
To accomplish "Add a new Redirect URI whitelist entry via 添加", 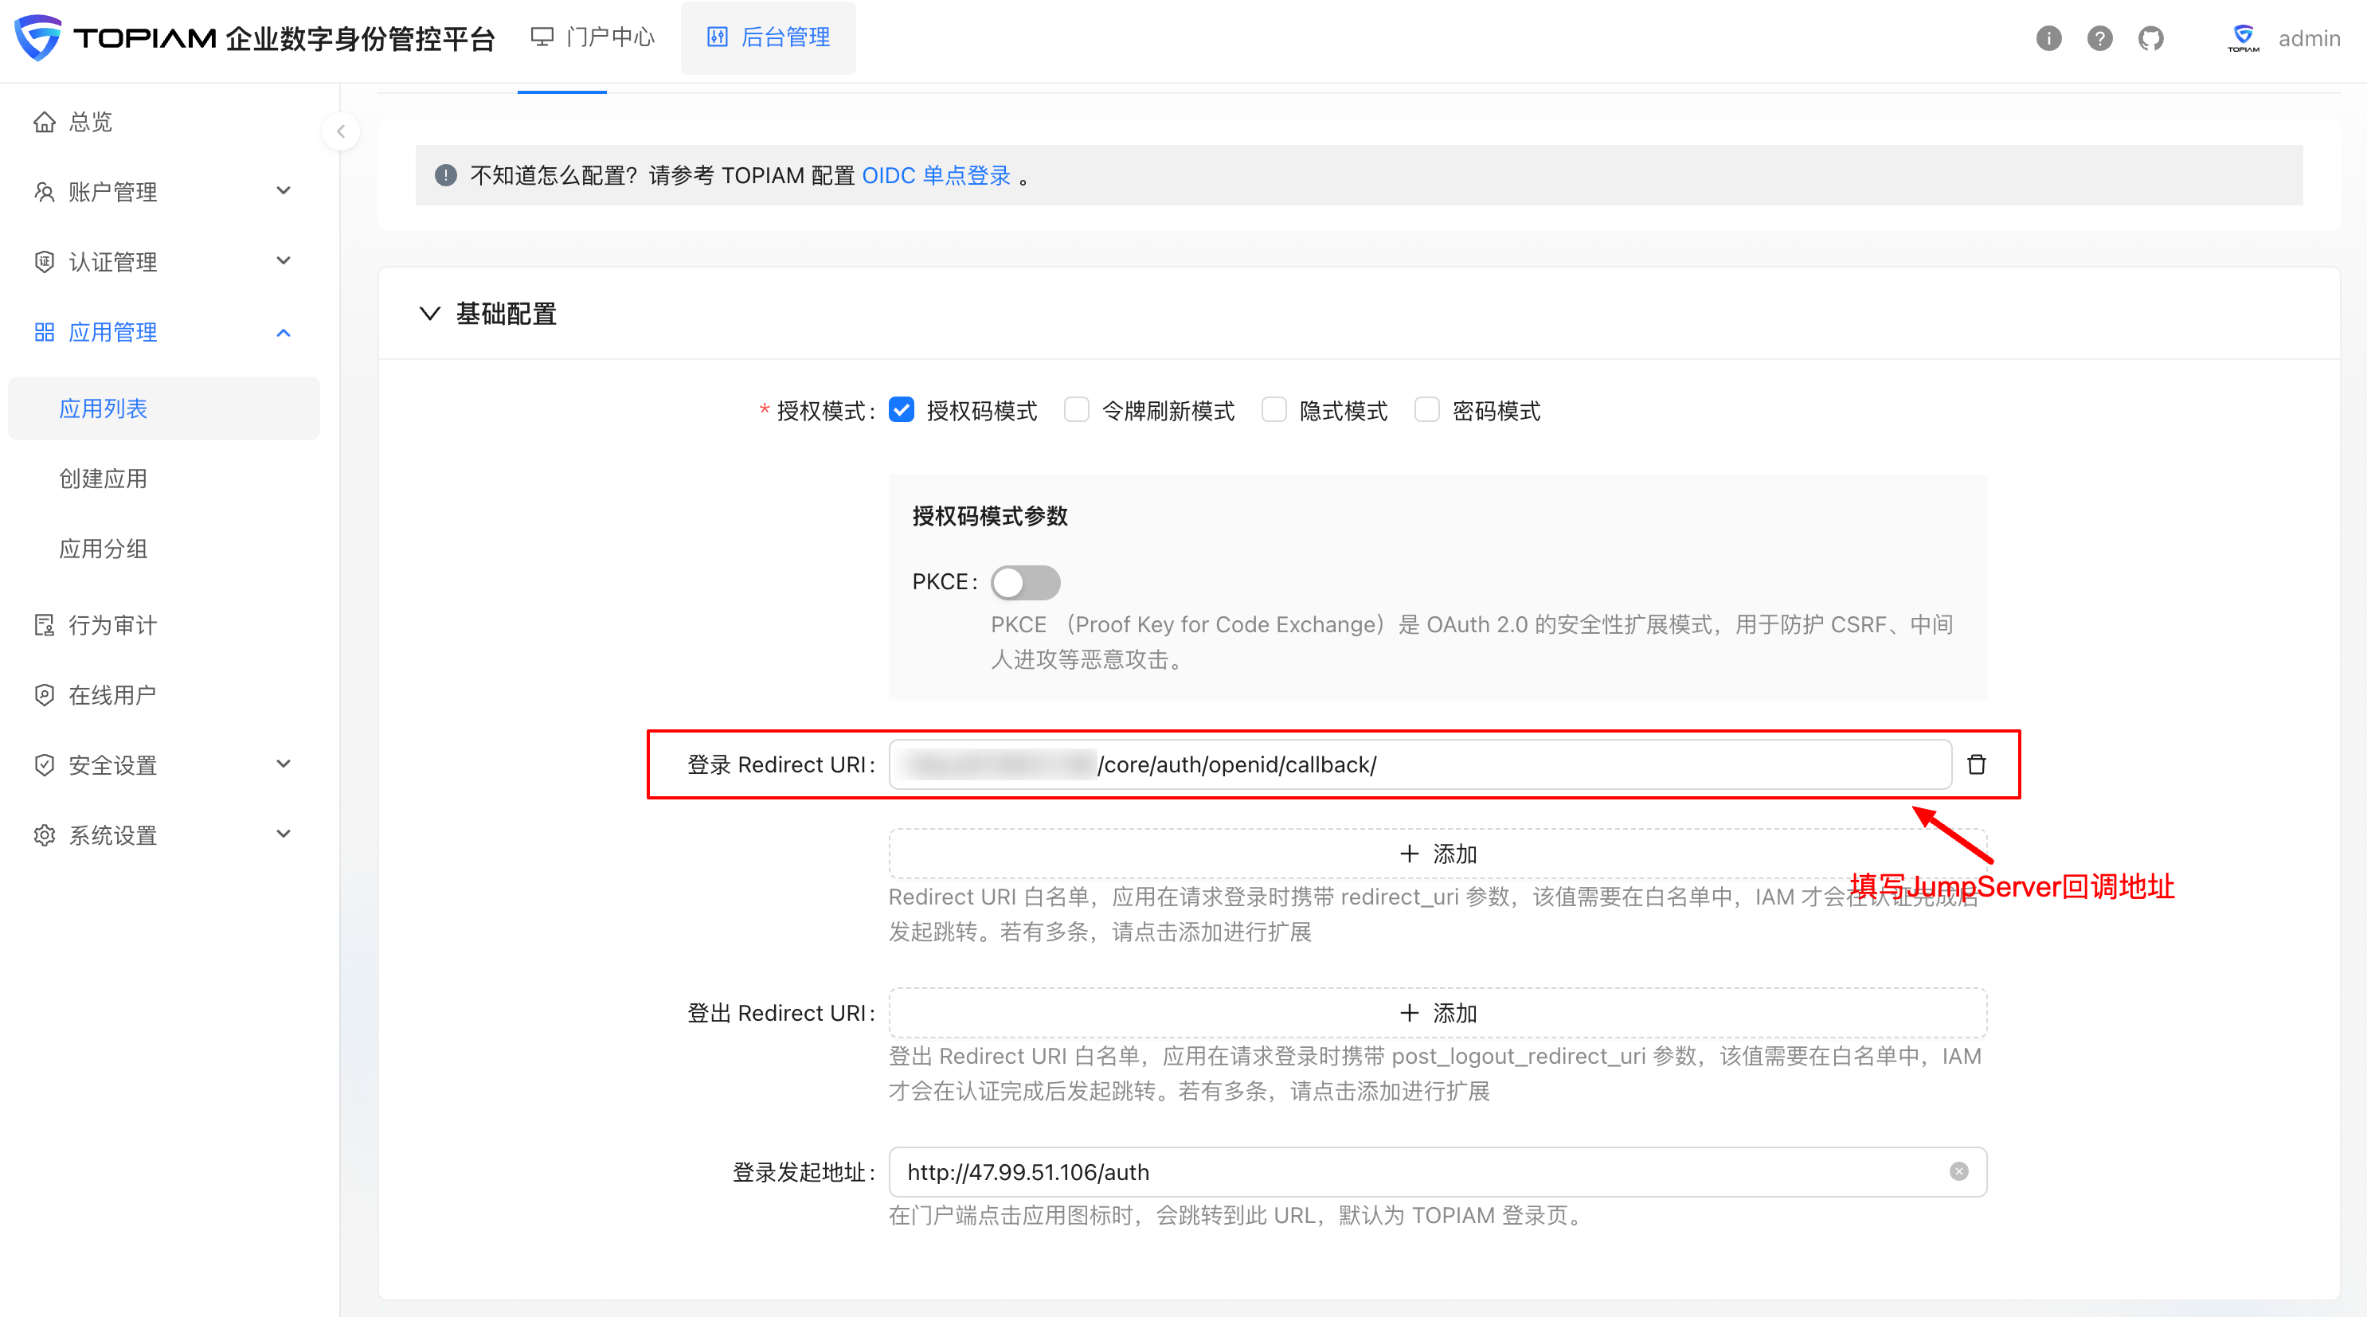I will pyautogui.click(x=1438, y=854).
